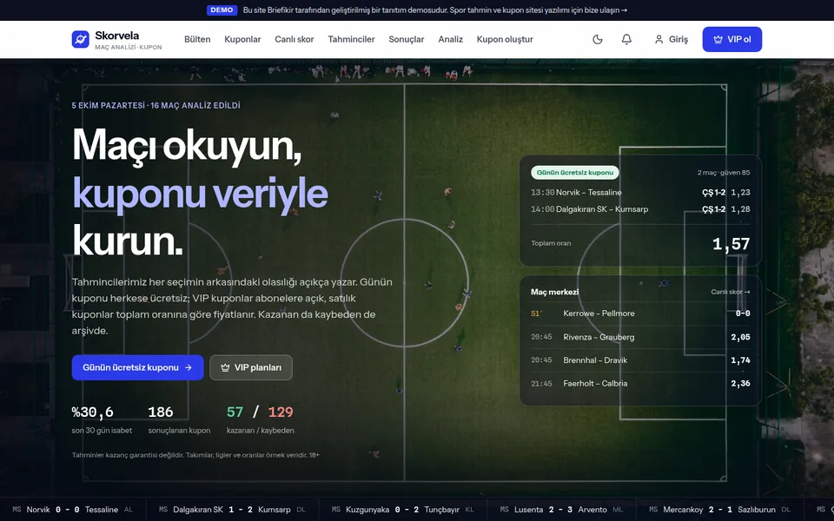Image resolution: width=834 pixels, height=521 pixels.
Task: Click the 129 kaybeden count
Action: coord(281,412)
